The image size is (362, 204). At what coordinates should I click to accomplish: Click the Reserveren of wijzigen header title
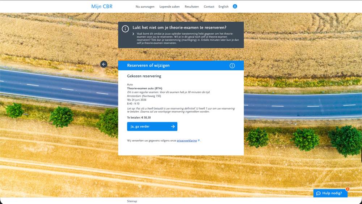(x=148, y=65)
